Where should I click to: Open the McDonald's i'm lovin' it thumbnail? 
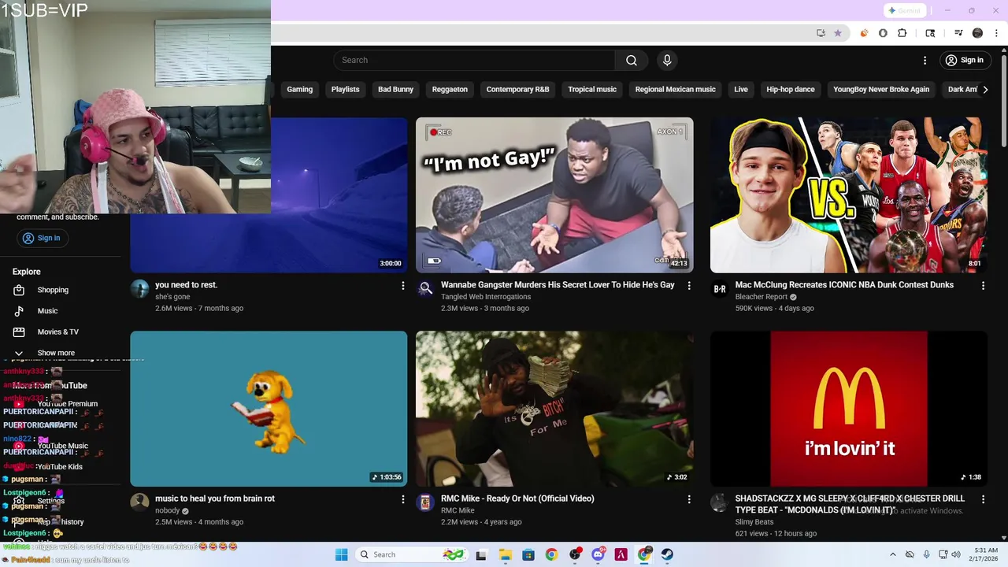click(848, 409)
